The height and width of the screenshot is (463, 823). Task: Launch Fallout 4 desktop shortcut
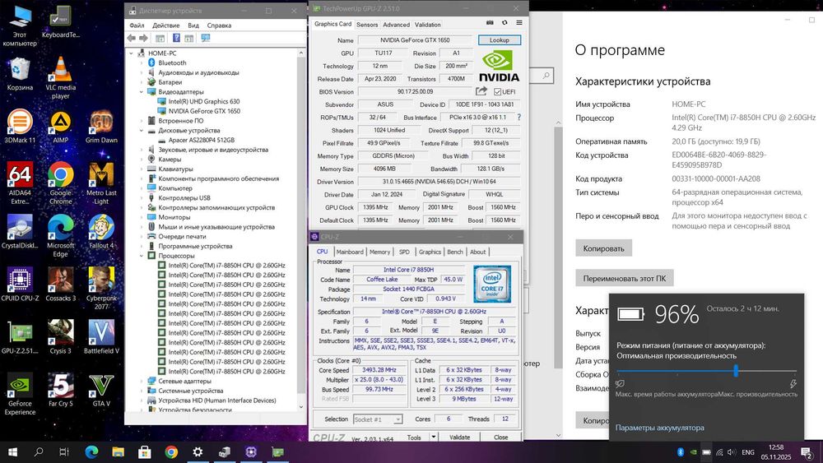coord(101,232)
